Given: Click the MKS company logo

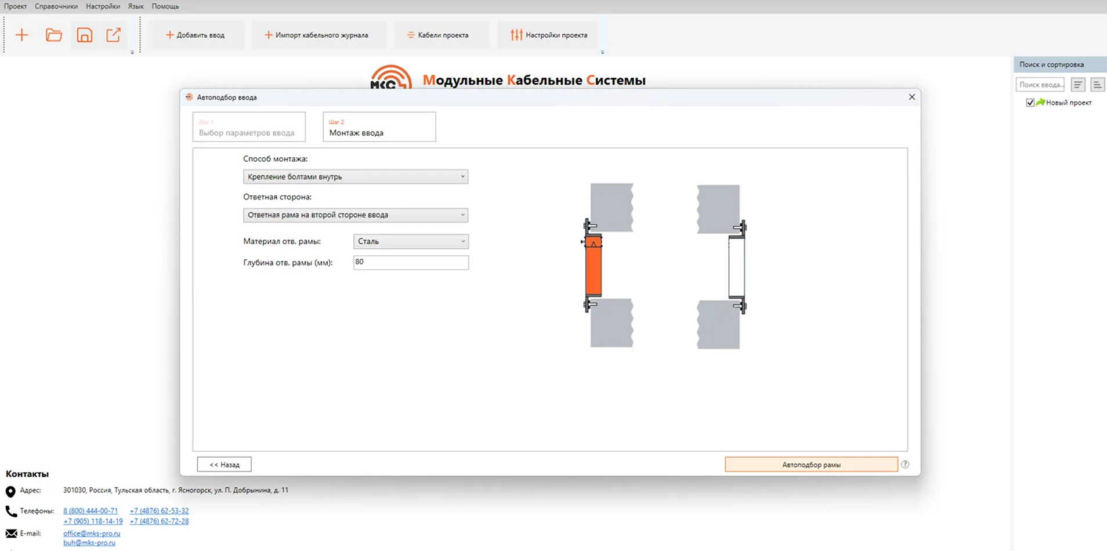Looking at the screenshot, I should (x=391, y=77).
